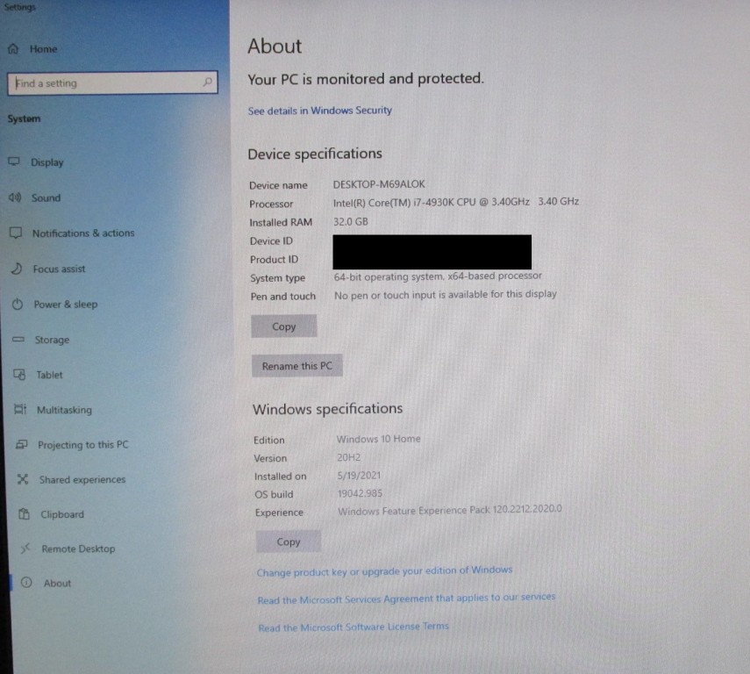Click the Windows specifications heading
This screenshot has width=750, height=674.
click(328, 409)
